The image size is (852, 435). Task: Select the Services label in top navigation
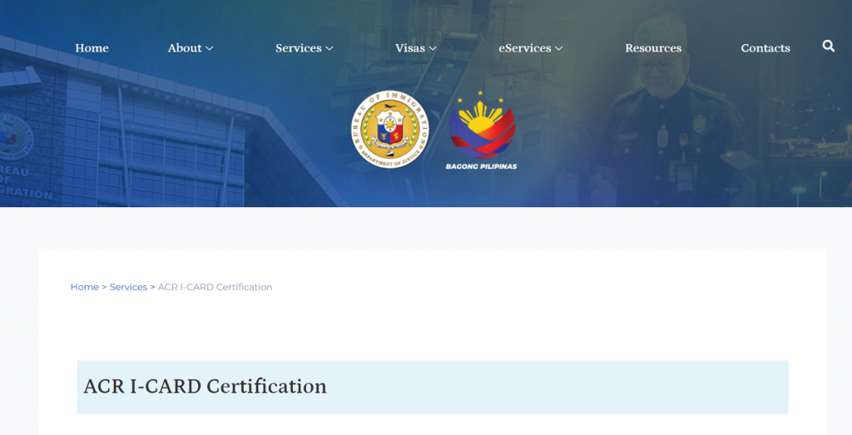click(298, 48)
